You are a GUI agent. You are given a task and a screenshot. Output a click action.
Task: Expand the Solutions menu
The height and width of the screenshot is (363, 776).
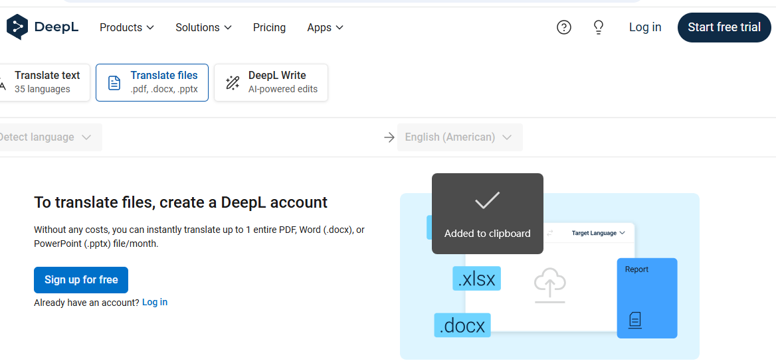coord(203,27)
